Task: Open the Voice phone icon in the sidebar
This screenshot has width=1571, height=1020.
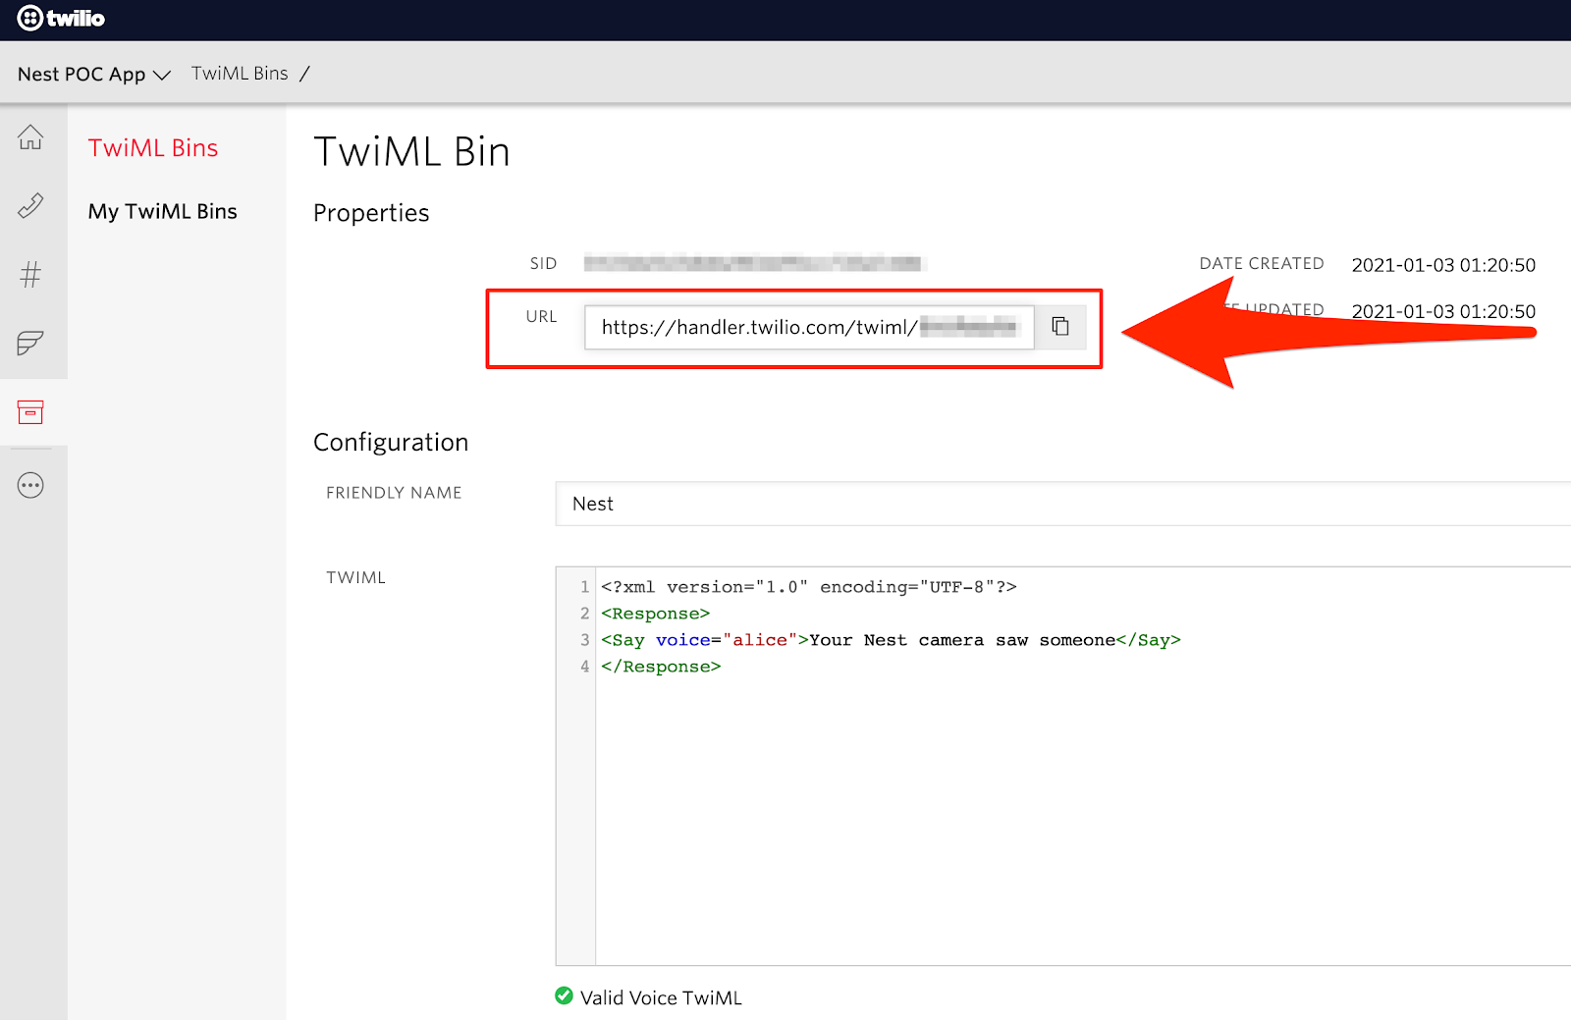Action: click(30, 205)
